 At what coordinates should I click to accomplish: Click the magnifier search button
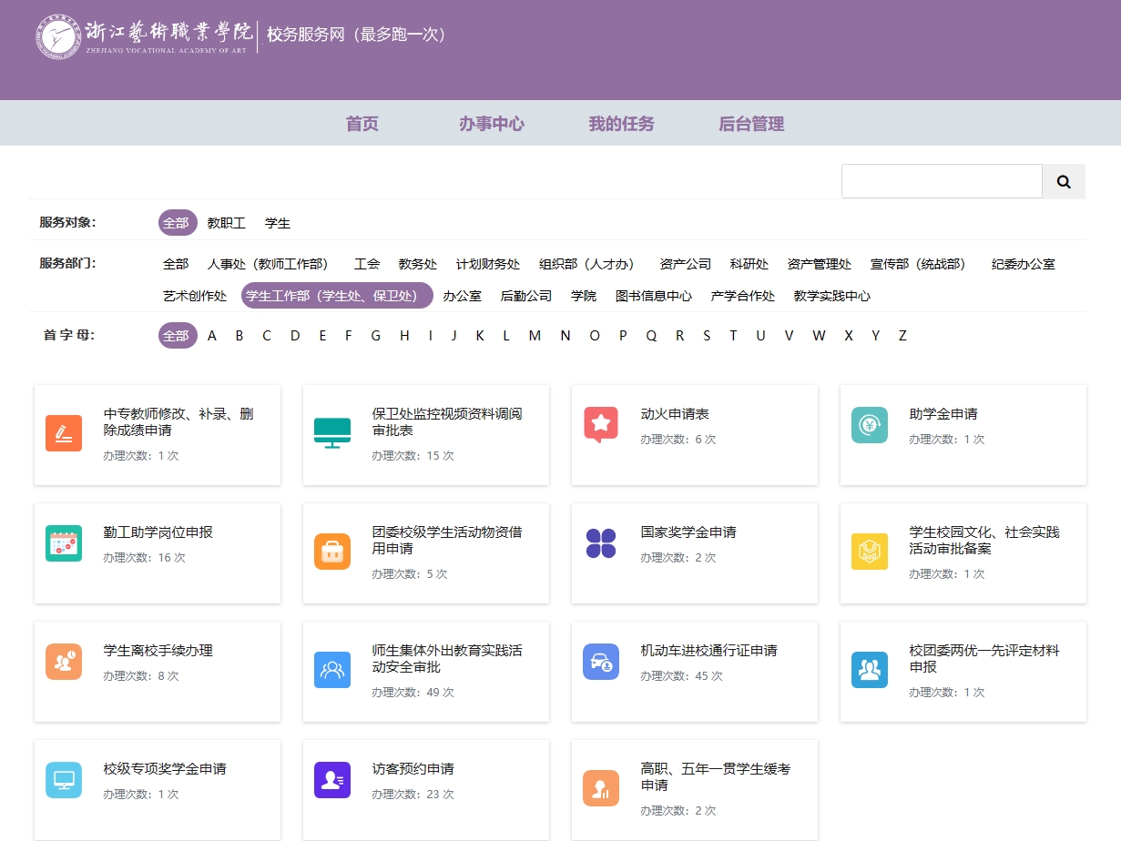tap(1063, 181)
